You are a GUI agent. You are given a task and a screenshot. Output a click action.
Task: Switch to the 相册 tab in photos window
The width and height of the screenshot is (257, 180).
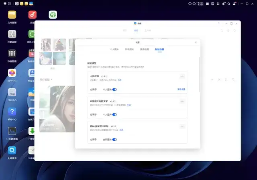[x=136, y=30]
